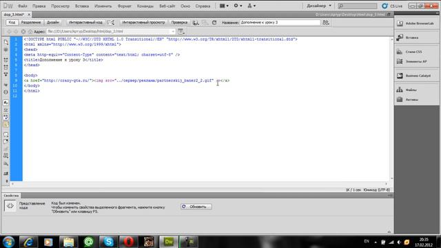
Task: Stop loading in the browser navigation bar
Action: [x=23, y=32]
